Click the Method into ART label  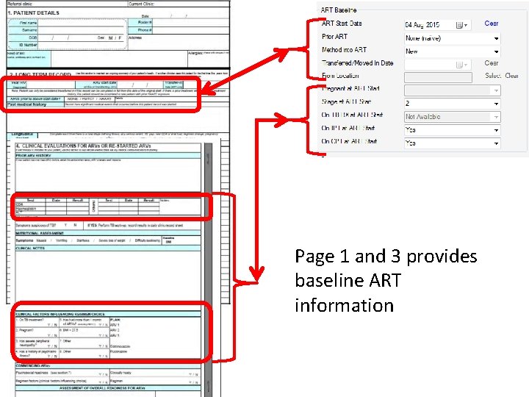point(344,50)
